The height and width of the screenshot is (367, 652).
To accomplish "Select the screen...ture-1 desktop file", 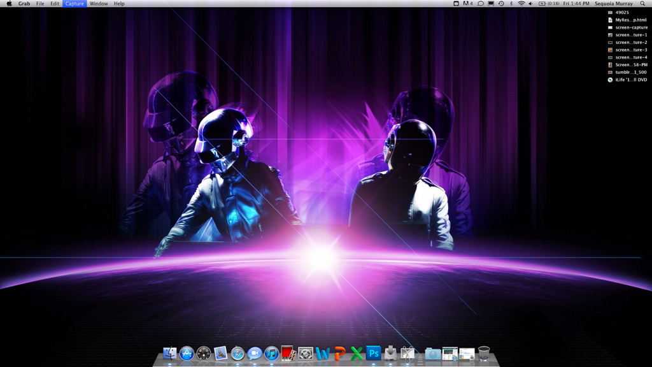I will (x=627, y=35).
